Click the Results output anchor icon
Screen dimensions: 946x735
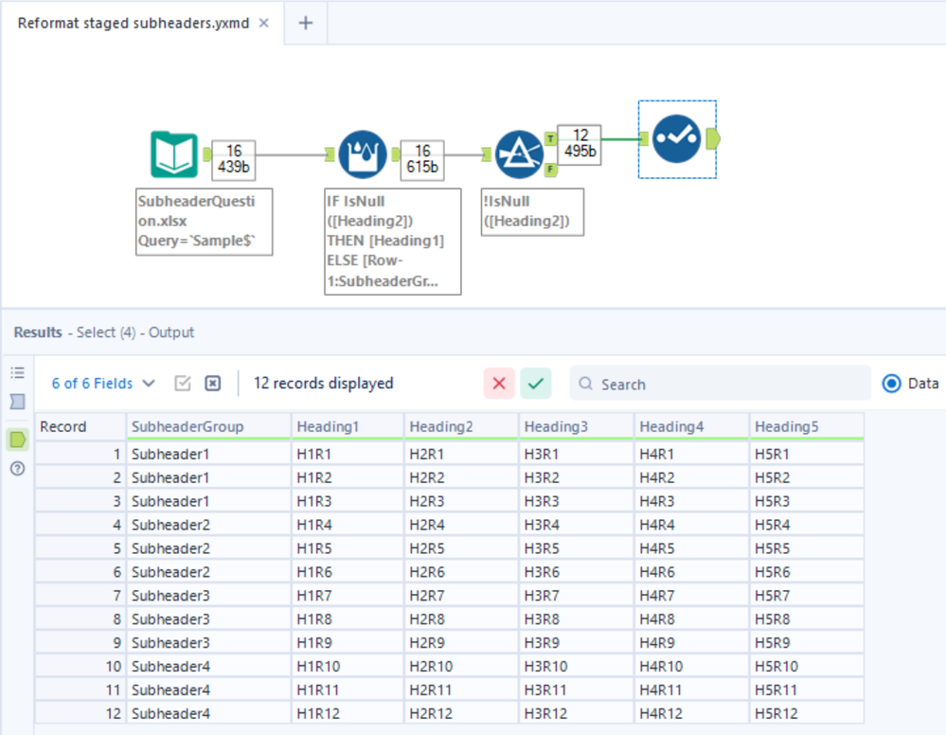click(17, 439)
